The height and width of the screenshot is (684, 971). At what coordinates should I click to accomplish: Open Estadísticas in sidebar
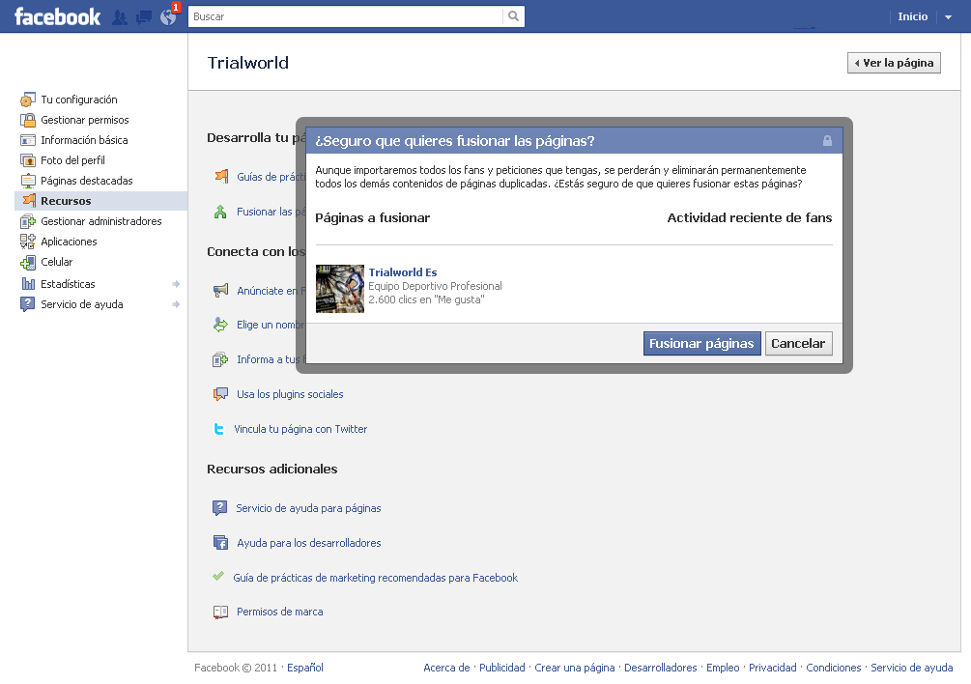pos(69,284)
